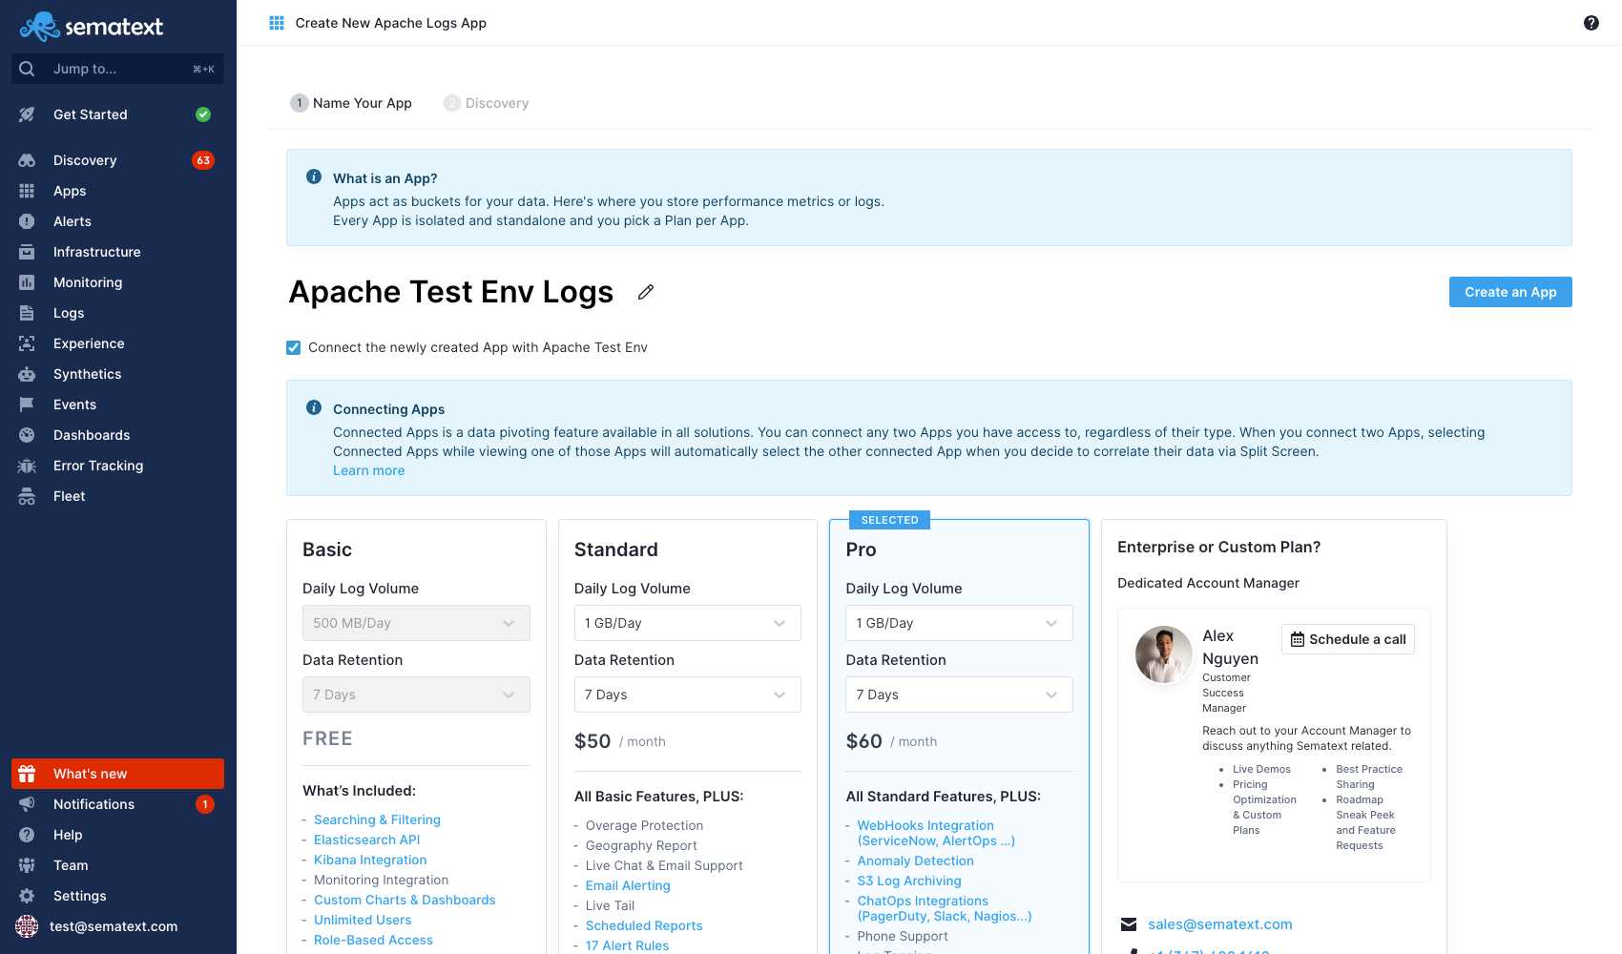Click the Fleet icon in sidebar
Screen dimensions: 1622x954
point(27,496)
